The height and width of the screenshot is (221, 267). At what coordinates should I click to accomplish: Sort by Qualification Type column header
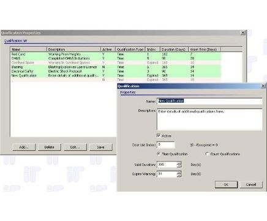click(130, 50)
